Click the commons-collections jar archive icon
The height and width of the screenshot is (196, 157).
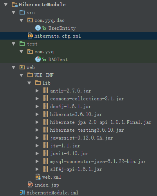click(45, 98)
